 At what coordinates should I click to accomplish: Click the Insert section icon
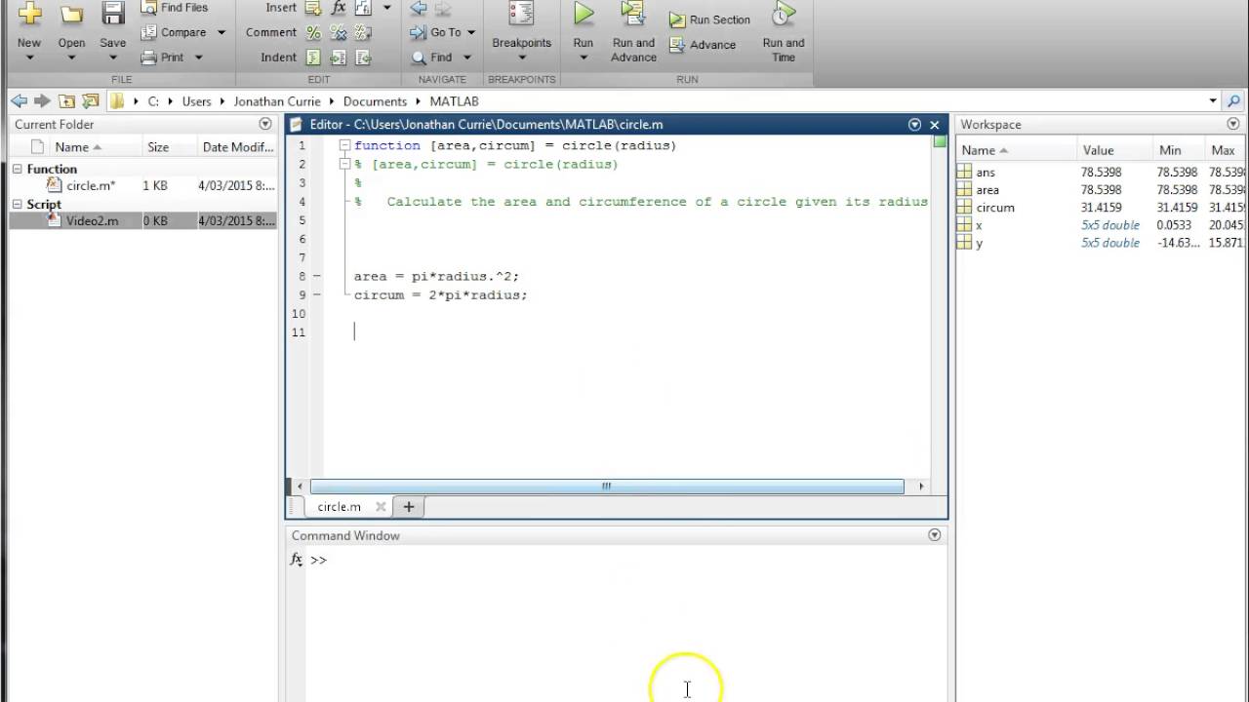(313, 8)
